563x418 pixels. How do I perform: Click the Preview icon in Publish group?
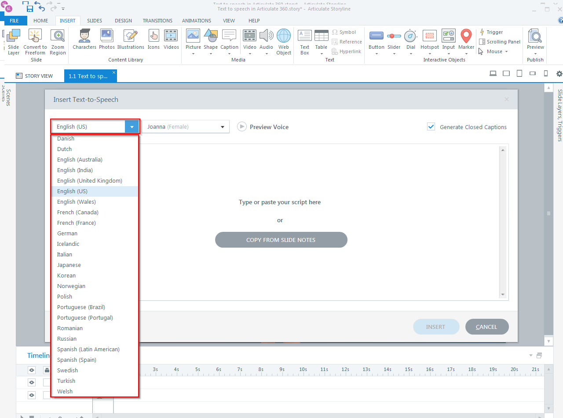click(535, 36)
